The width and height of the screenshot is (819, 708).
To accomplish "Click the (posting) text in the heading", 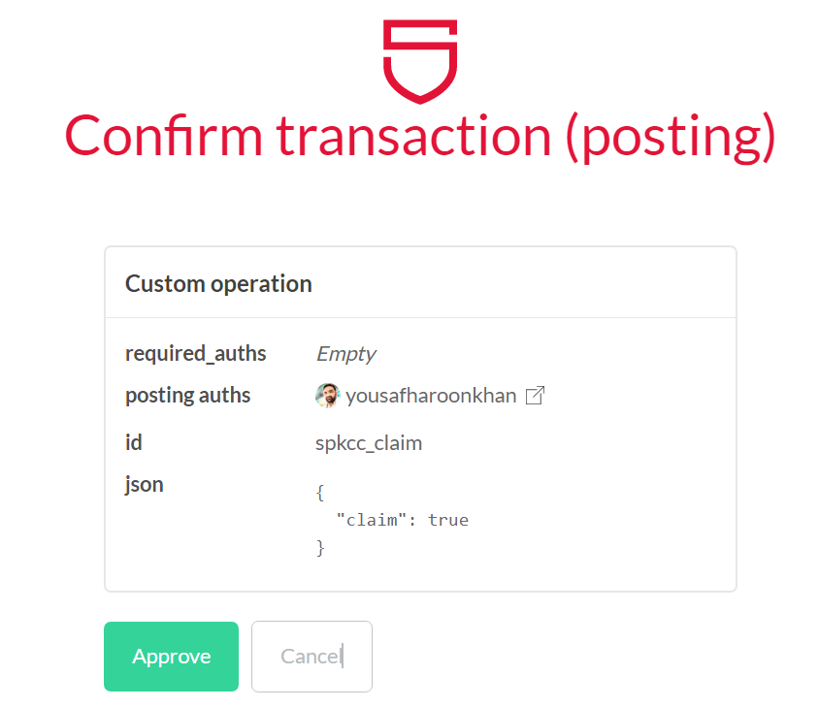I will [x=672, y=137].
